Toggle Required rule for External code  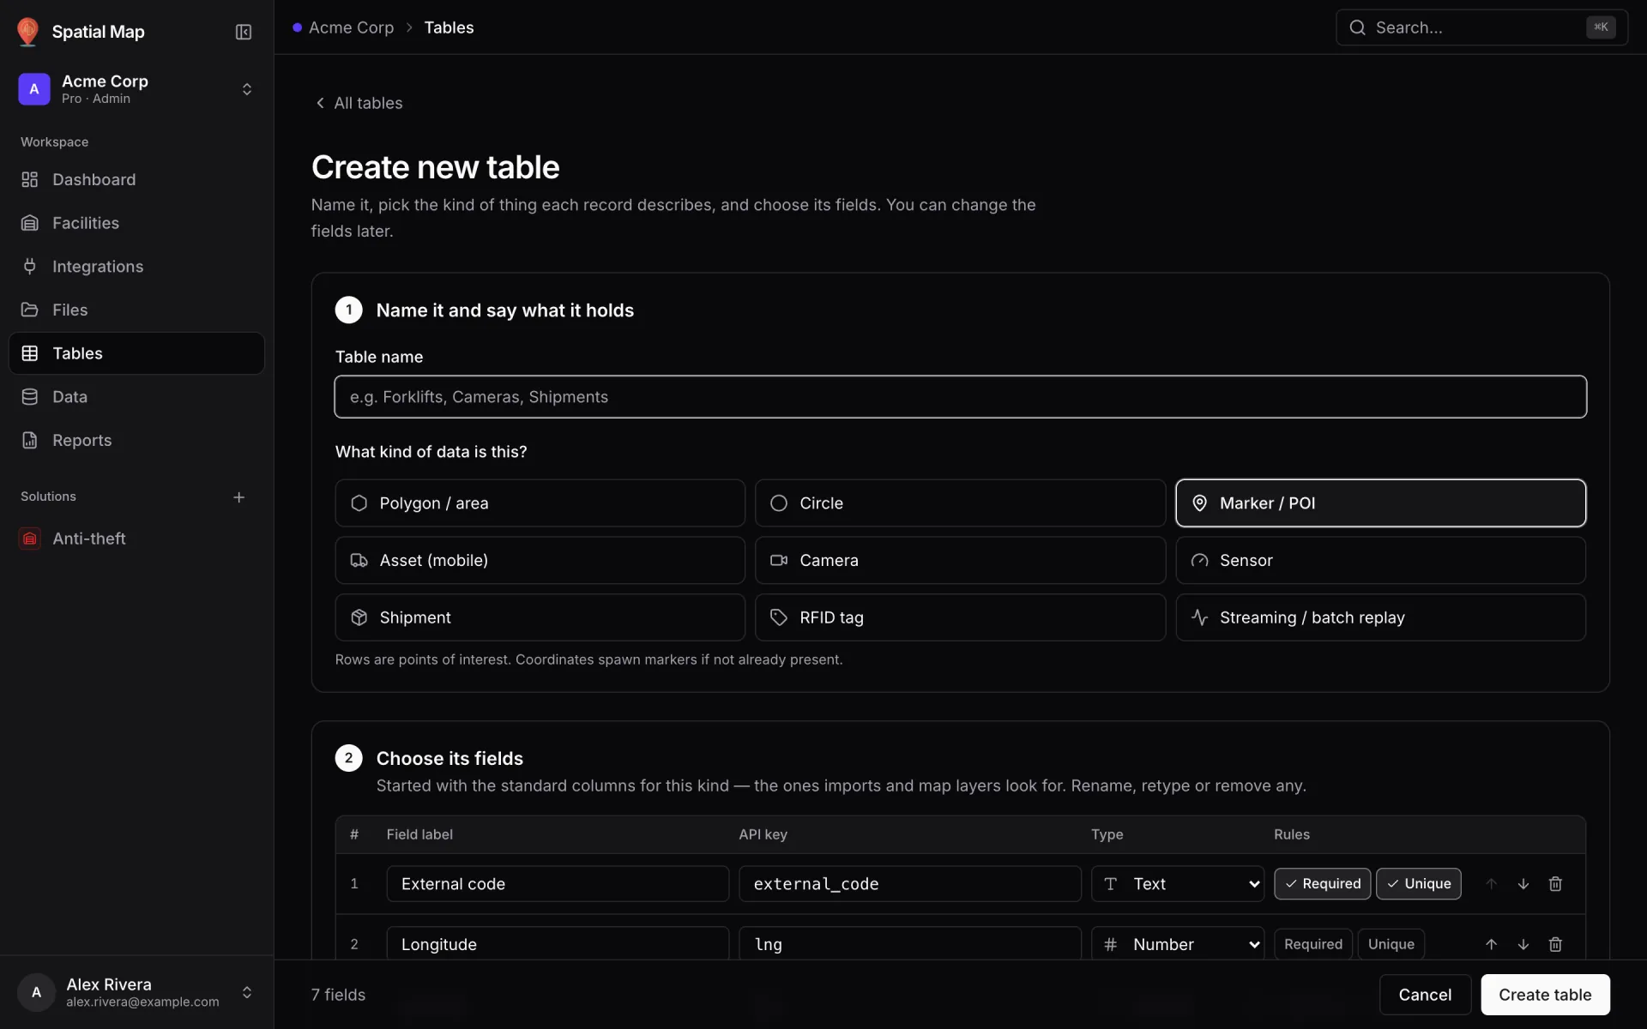[x=1322, y=884]
